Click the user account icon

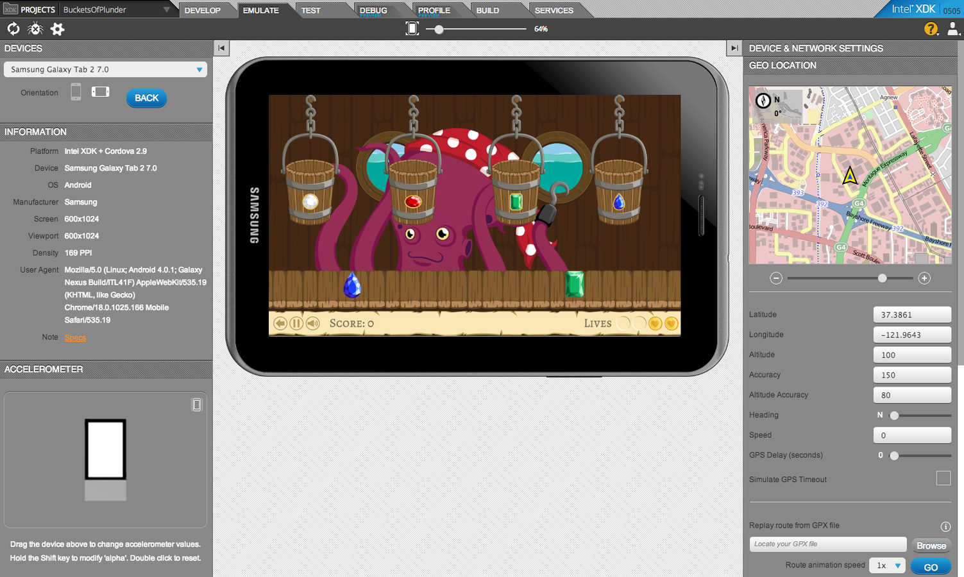(953, 29)
